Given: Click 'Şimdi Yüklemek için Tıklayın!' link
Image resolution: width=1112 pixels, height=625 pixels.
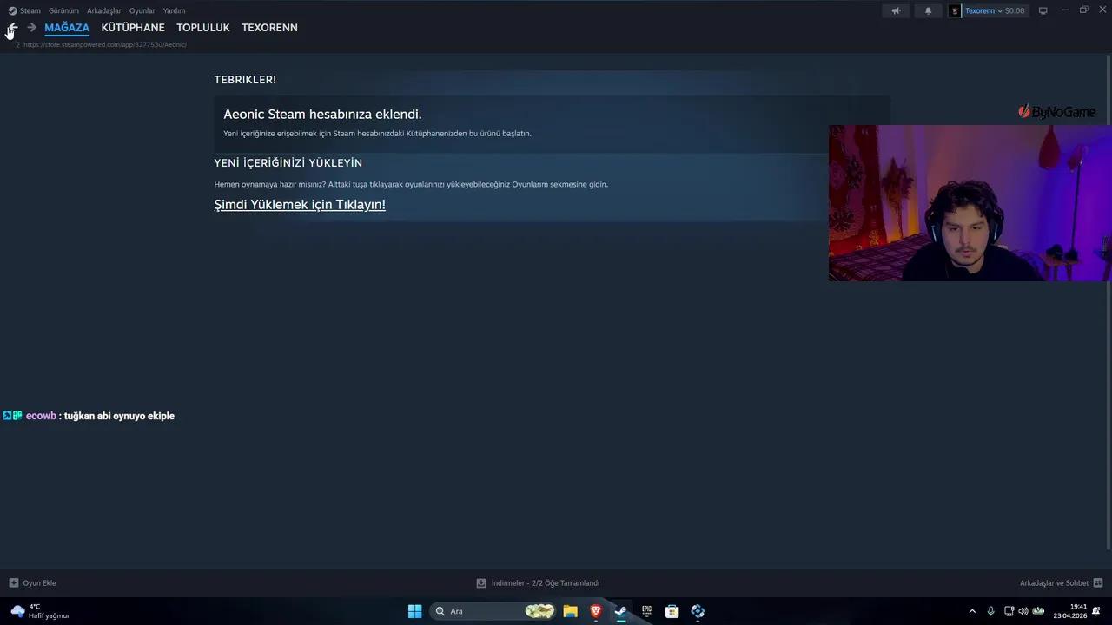Looking at the screenshot, I should [x=300, y=205].
